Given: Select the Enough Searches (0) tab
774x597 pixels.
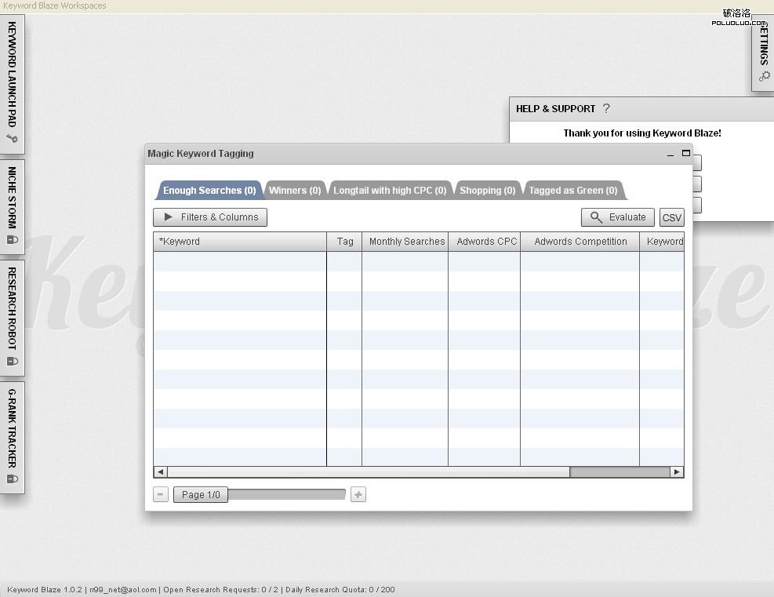Looking at the screenshot, I should click(209, 190).
